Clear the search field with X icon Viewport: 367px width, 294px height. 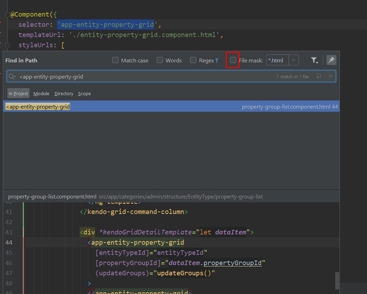click(x=330, y=76)
